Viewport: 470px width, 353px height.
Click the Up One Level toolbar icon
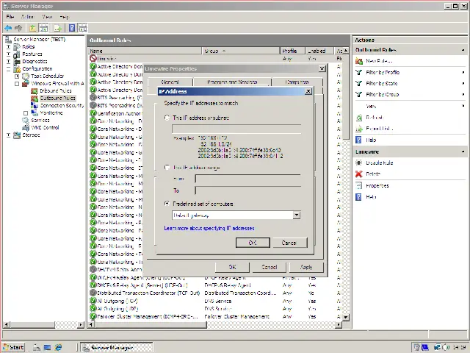[x=32, y=28]
